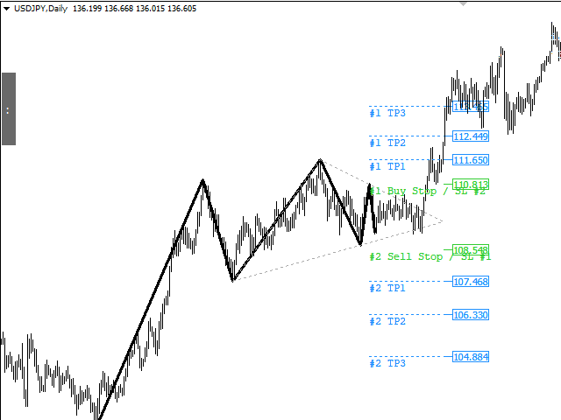The width and height of the screenshot is (561, 420).
Task: Select the #1 Buy Stop / SL #2 label
Action: pos(428,191)
